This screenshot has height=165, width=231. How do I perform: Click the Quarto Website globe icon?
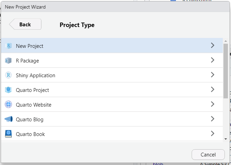click(x=9, y=105)
